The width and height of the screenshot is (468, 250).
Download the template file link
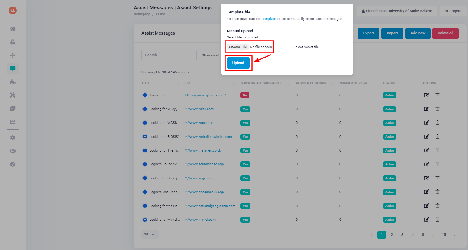tap(269, 19)
